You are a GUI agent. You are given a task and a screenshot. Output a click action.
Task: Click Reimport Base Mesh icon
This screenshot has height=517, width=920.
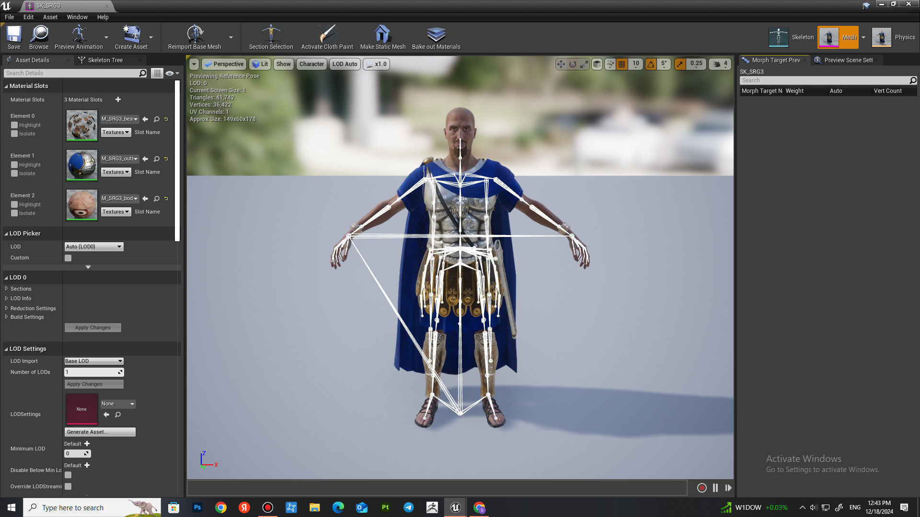[x=195, y=34]
